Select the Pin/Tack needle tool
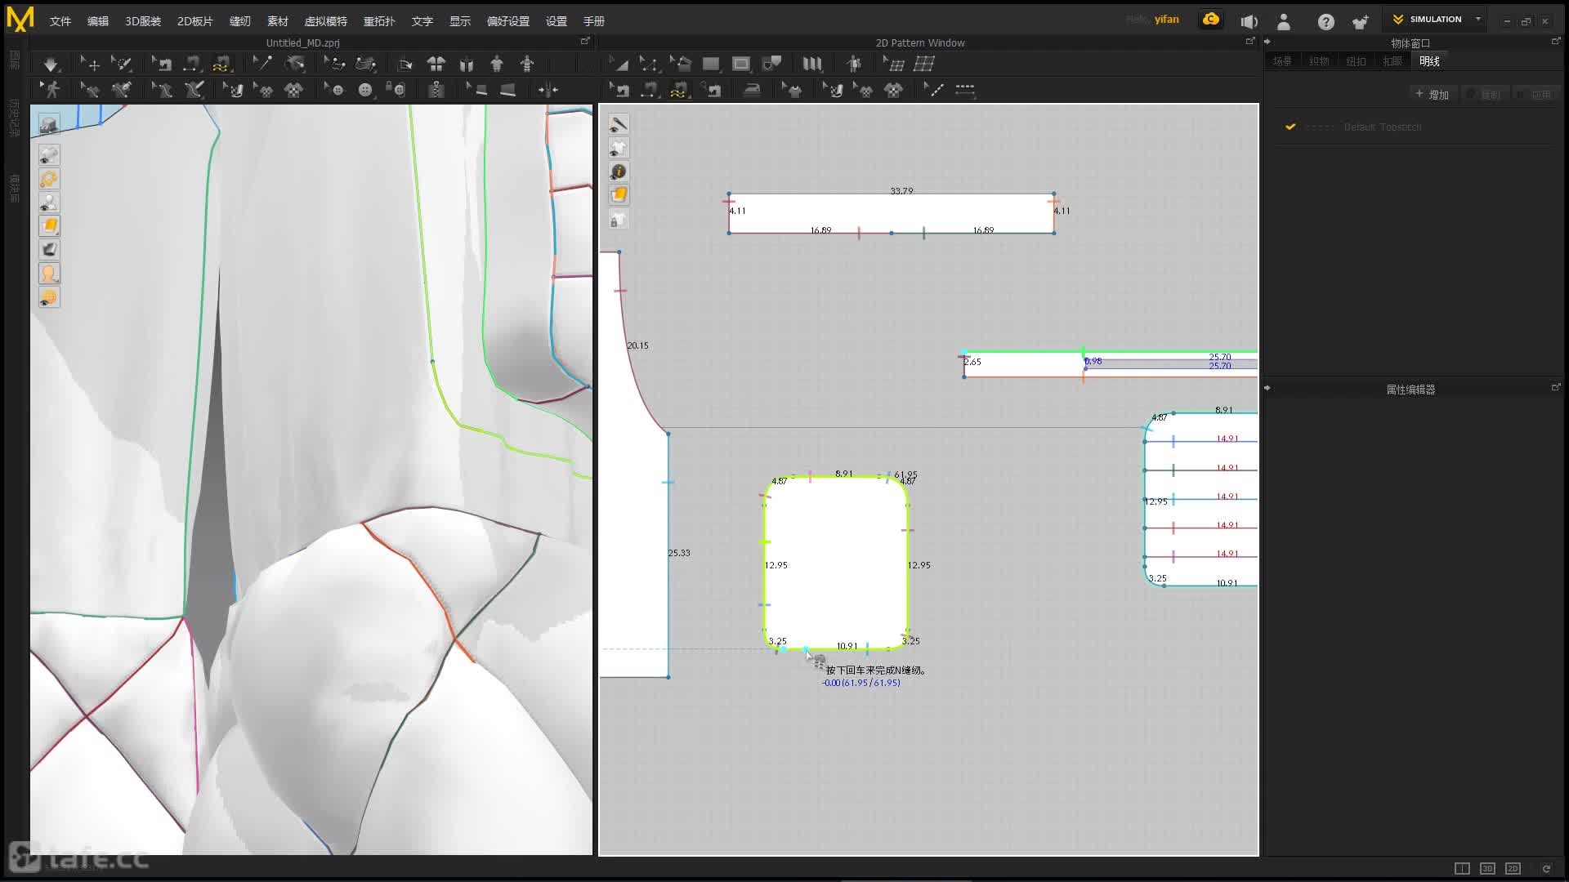This screenshot has height=882, width=1569. (x=262, y=65)
